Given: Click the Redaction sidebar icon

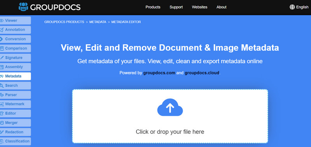Looking at the screenshot, I should point(2,132).
